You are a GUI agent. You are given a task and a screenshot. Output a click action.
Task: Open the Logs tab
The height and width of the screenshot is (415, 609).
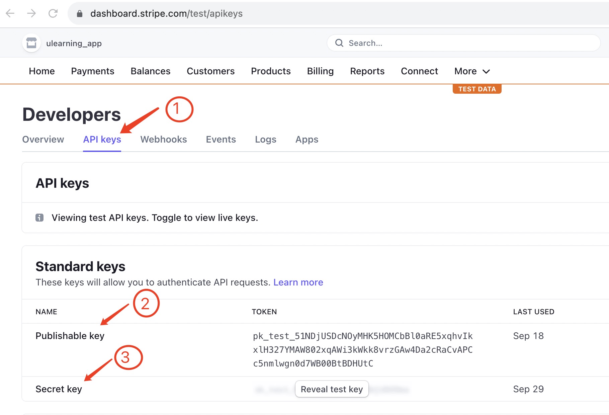click(x=266, y=139)
